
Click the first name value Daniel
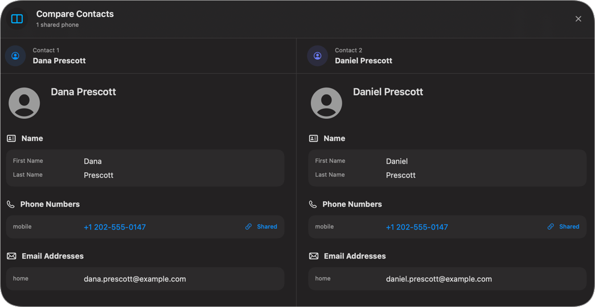tap(396, 161)
